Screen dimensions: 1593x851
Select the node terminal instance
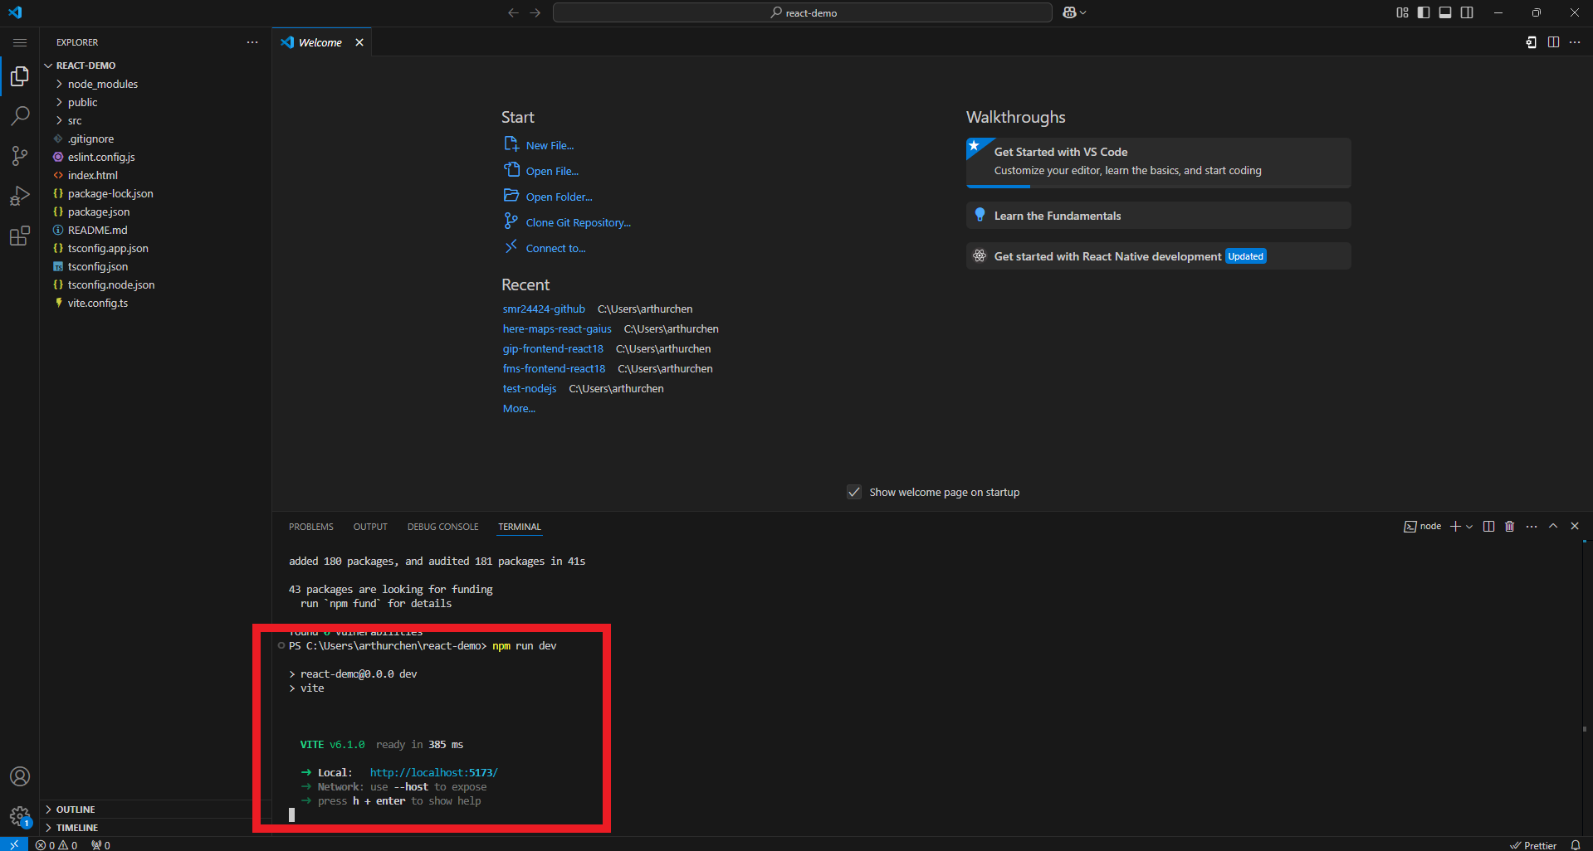pos(1423,527)
